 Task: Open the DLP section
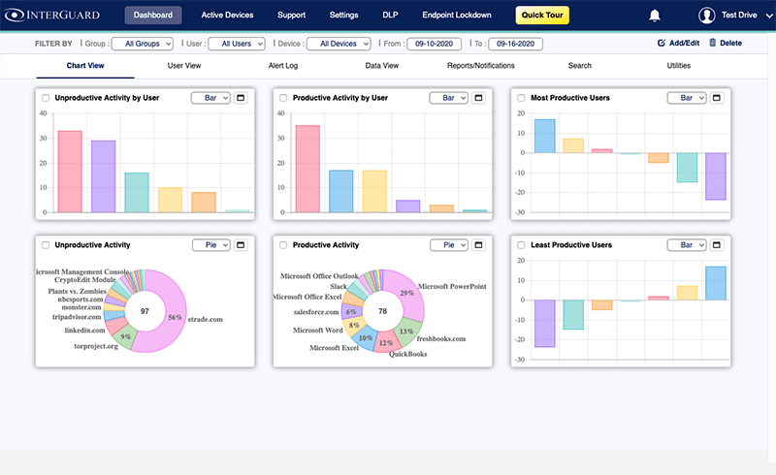coord(390,16)
